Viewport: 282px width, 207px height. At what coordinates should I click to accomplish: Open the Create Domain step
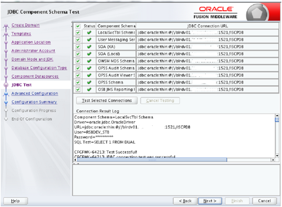(26, 25)
